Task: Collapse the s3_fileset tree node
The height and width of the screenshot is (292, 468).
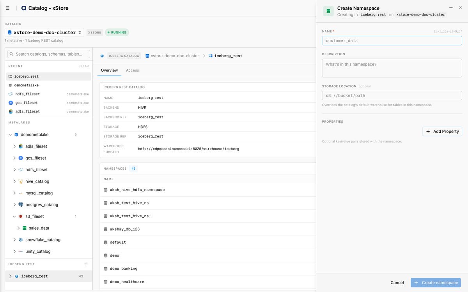Action: pyautogui.click(x=14, y=216)
